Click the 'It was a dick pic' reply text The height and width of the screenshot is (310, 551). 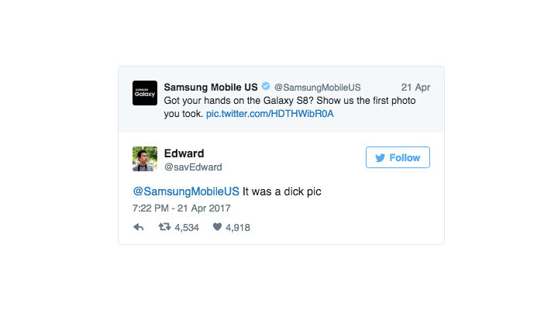point(282,192)
